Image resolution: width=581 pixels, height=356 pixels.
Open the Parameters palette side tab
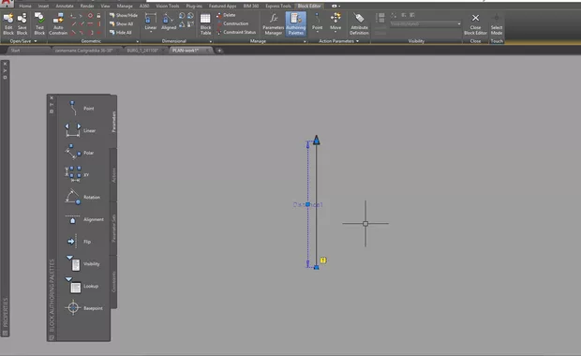pyautogui.click(x=113, y=122)
